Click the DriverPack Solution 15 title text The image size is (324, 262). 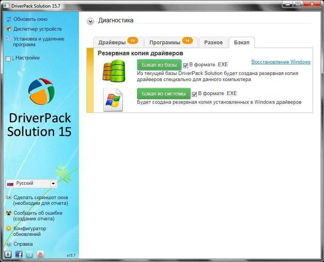[x=40, y=125]
